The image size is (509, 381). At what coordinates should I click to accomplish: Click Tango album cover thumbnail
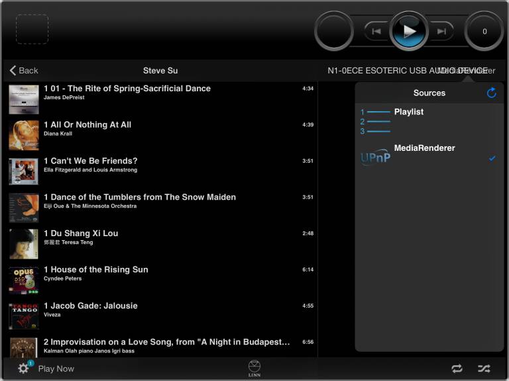coord(24,317)
